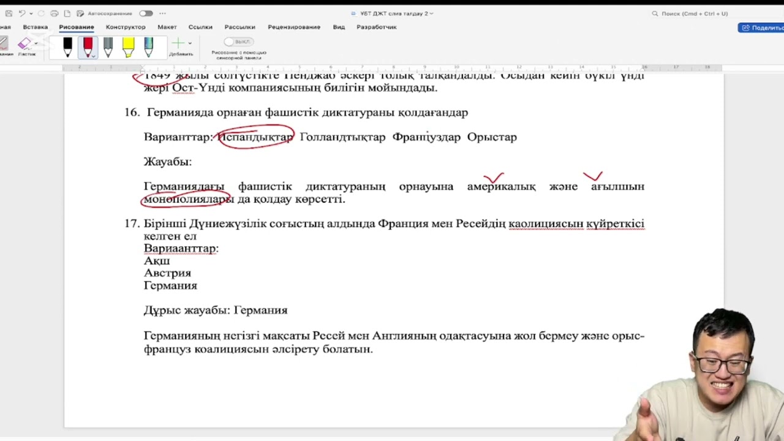Expand the Добавить dropdown arrow

click(x=190, y=43)
